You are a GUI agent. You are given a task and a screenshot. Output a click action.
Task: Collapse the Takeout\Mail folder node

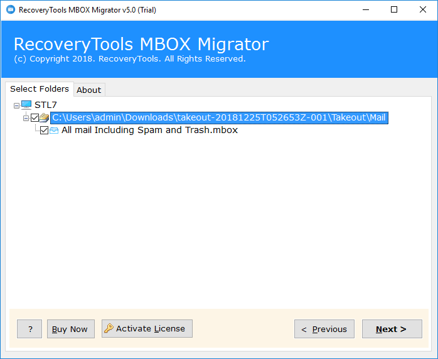tap(26, 118)
